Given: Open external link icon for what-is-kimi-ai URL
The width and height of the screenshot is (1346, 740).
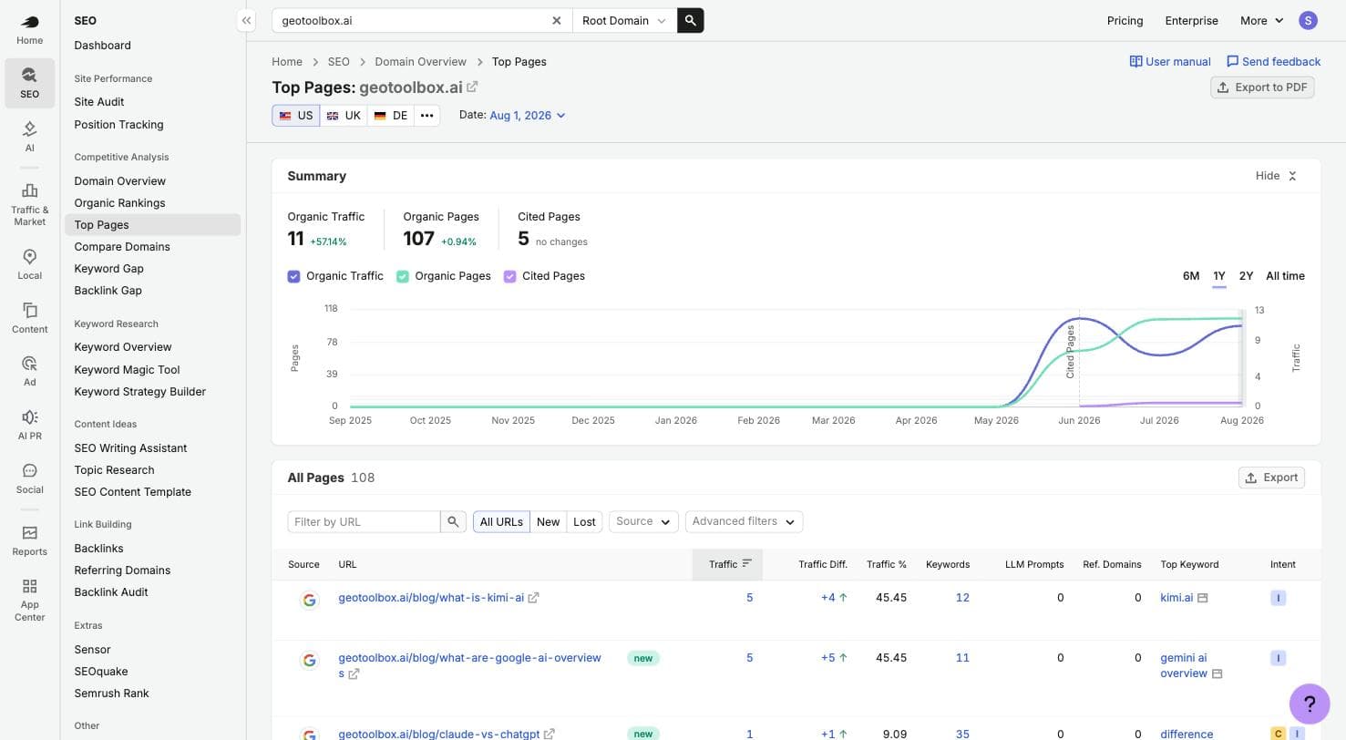Looking at the screenshot, I should click(x=534, y=598).
